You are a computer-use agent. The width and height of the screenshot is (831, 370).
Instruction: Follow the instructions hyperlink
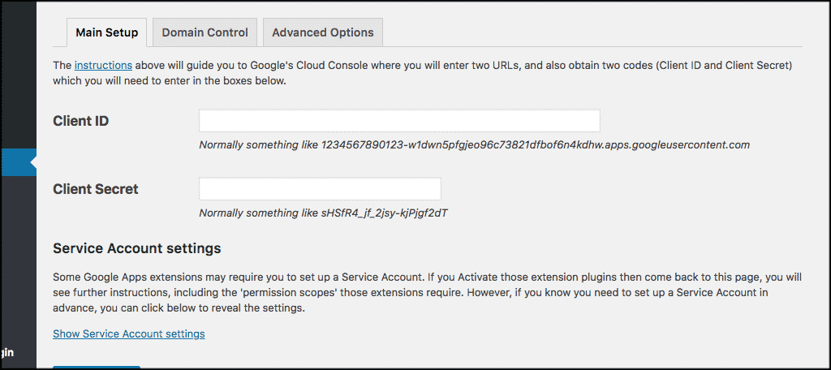tap(103, 66)
